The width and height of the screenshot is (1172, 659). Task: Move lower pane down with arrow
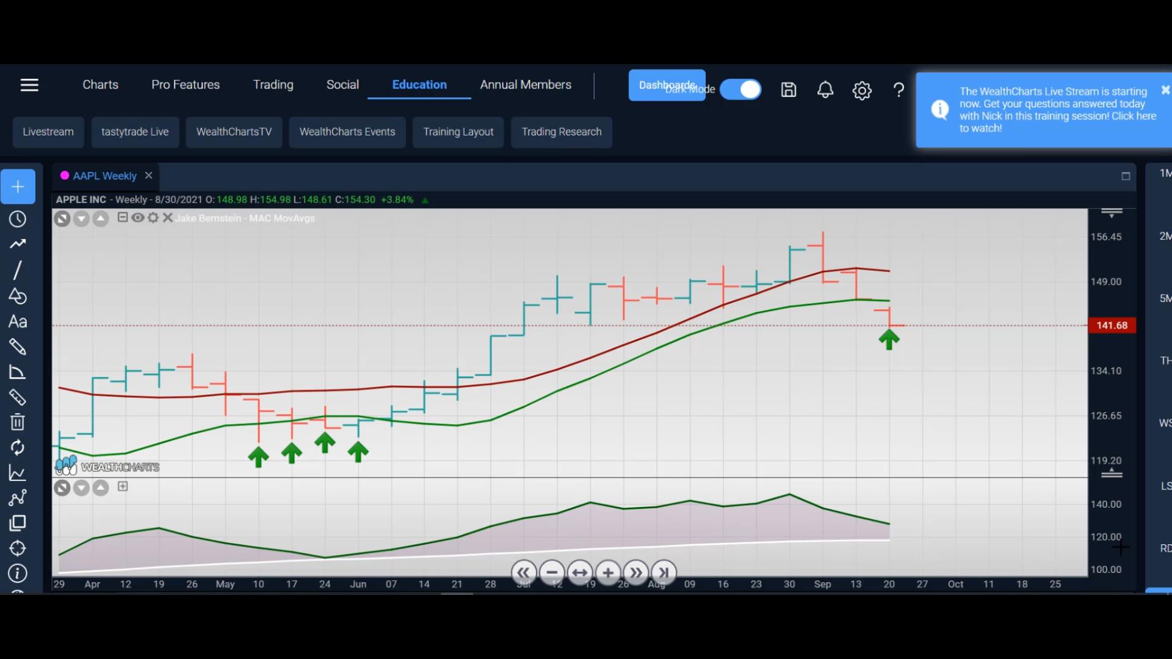click(81, 488)
